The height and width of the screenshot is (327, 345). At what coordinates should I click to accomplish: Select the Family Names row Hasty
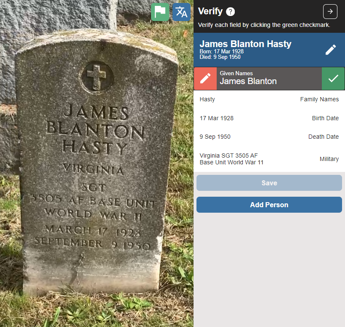[269, 99]
